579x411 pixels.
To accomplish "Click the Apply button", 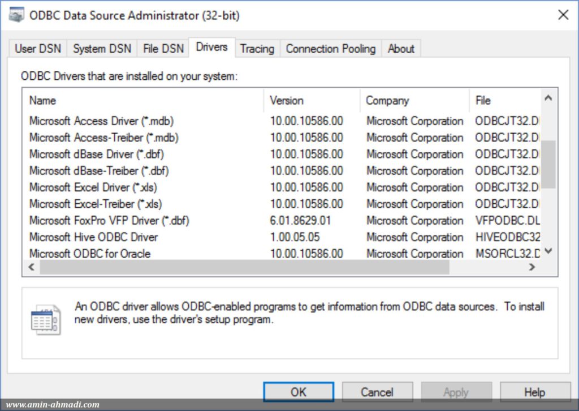I will pyautogui.click(x=456, y=392).
